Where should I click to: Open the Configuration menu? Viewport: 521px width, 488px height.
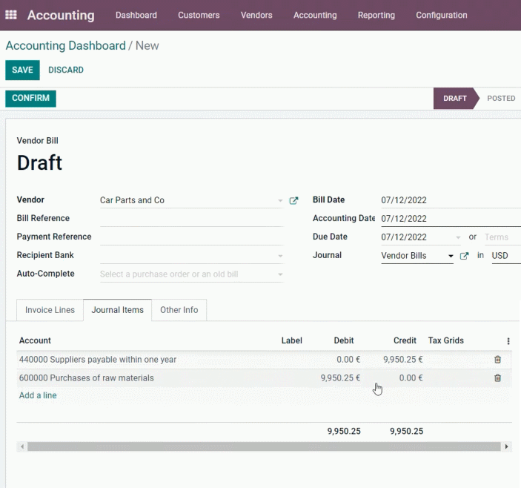(442, 15)
